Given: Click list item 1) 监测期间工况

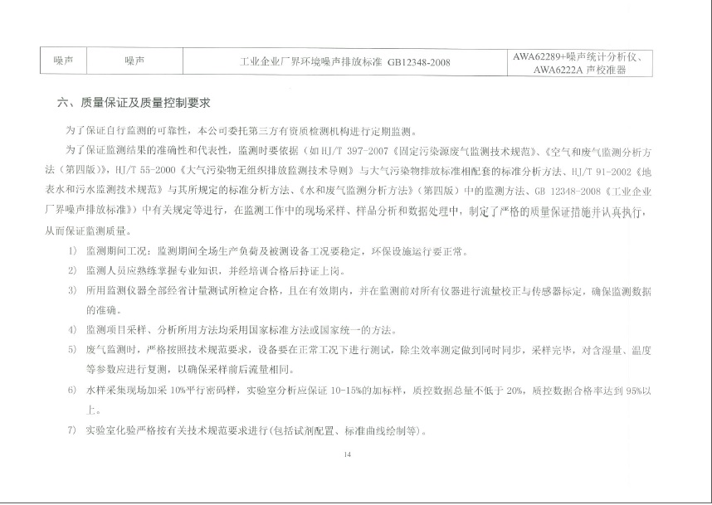Looking at the screenshot, I should [x=276, y=250].
